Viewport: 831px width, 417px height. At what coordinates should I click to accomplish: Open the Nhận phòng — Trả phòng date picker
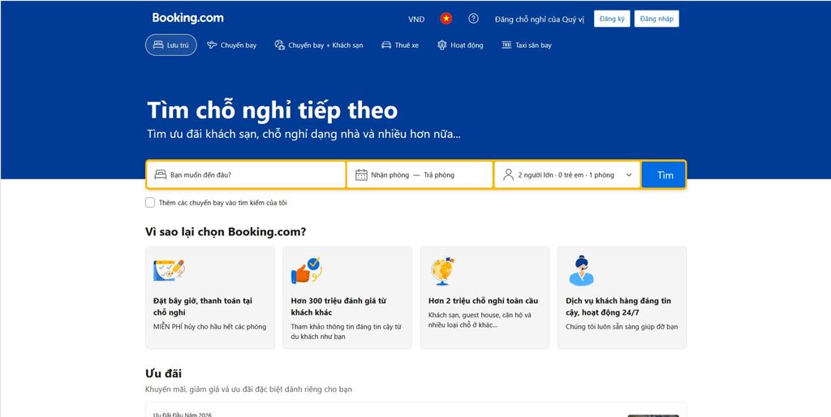pos(420,174)
